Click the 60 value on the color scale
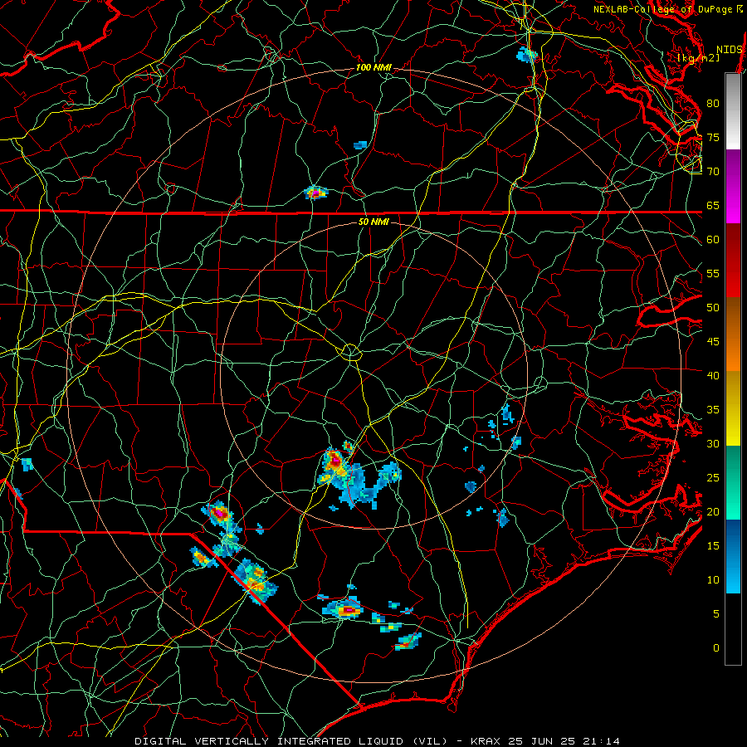This screenshot has width=747, height=747. point(713,240)
